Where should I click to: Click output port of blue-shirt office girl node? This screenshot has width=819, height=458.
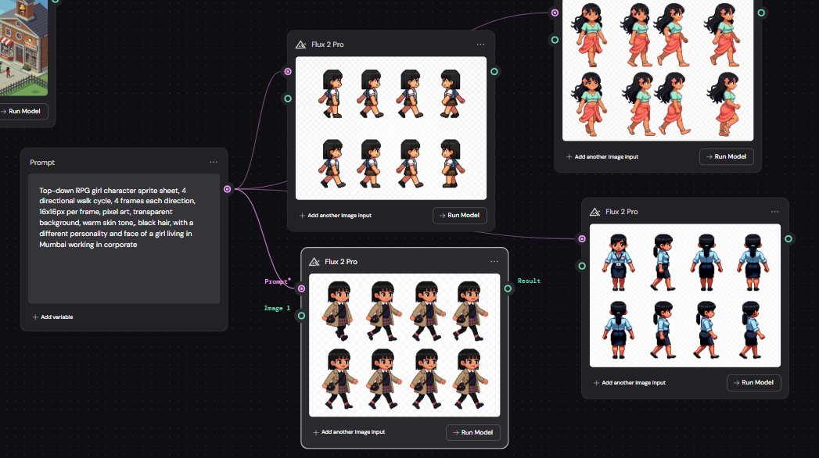(x=788, y=239)
